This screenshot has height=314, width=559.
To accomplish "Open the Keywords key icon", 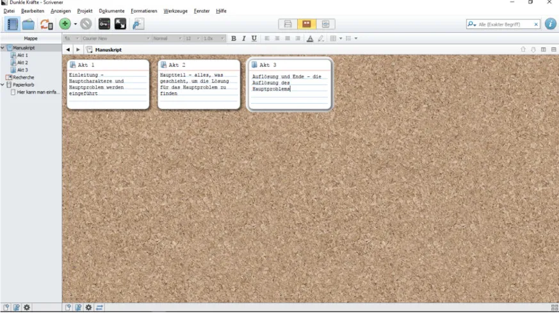I will click(104, 24).
